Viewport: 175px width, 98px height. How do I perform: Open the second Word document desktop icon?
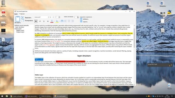tap(163, 4)
